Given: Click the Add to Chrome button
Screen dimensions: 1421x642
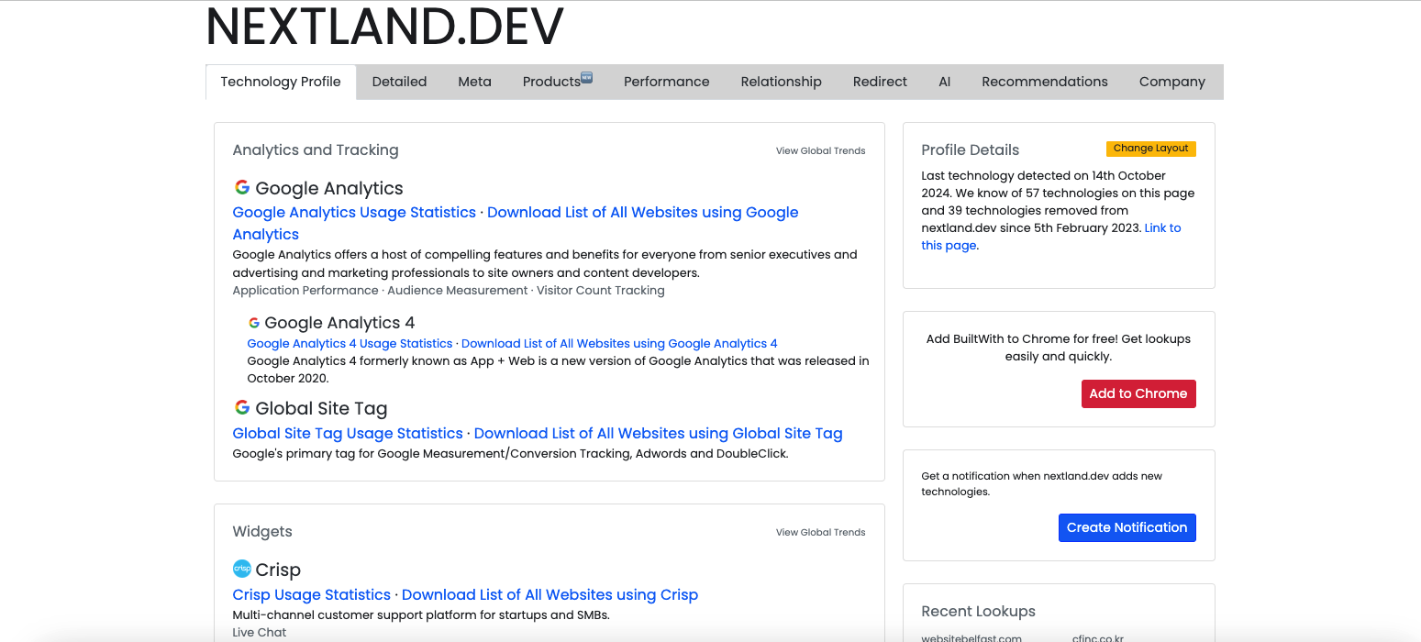Looking at the screenshot, I should (1138, 393).
